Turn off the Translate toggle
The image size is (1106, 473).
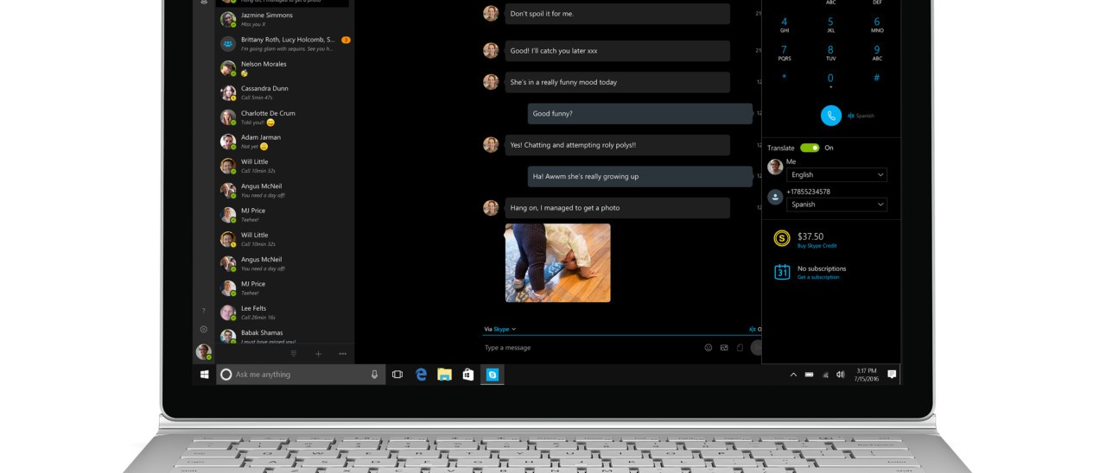click(x=810, y=148)
